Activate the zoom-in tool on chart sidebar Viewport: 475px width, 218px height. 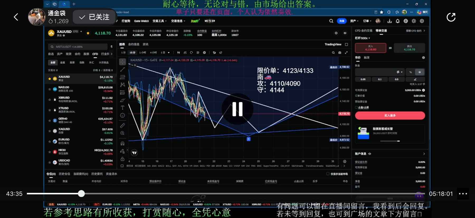click(x=122, y=133)
